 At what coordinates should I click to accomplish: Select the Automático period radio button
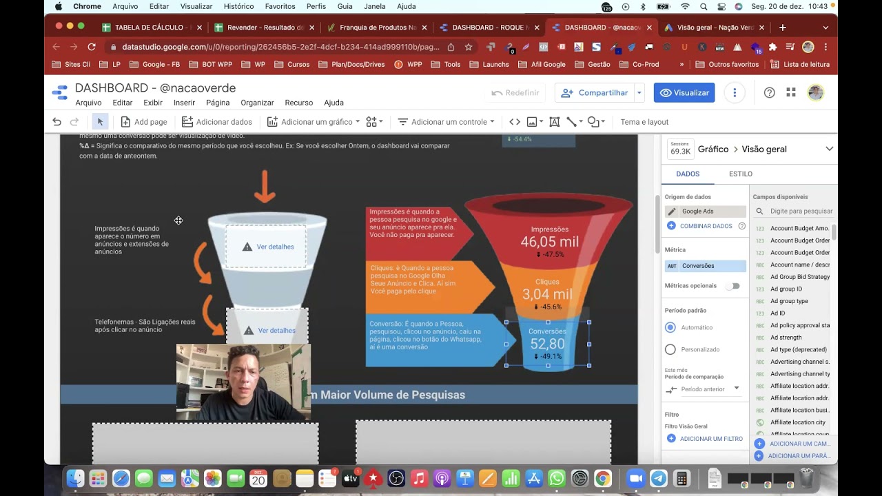coord(670,327)
